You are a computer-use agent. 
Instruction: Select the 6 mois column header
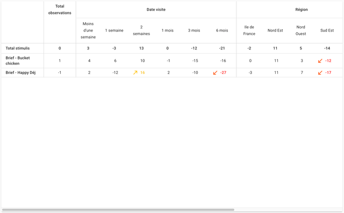click(x=222, y=31)
